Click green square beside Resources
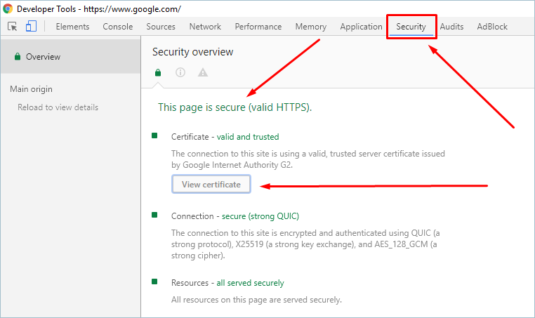 pos(154,281)
